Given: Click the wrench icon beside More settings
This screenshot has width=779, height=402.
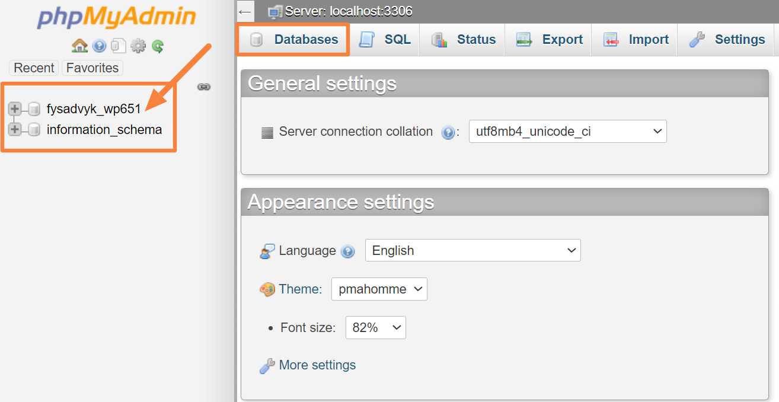Looking at the screenshot, I should click(267, 366).
